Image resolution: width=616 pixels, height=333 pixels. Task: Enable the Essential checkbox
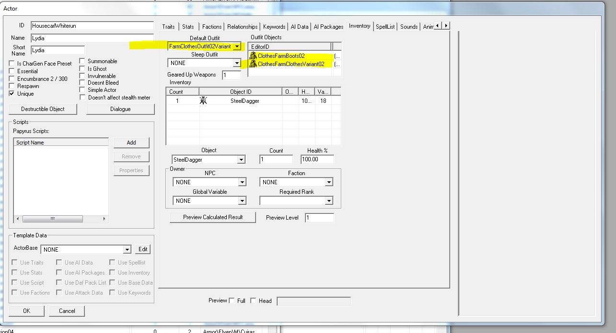12,71
